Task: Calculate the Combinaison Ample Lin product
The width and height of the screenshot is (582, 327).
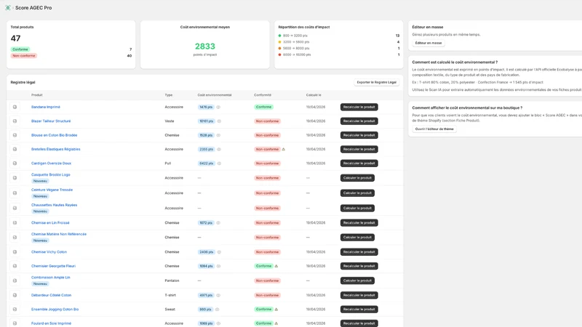Action: 357,280
